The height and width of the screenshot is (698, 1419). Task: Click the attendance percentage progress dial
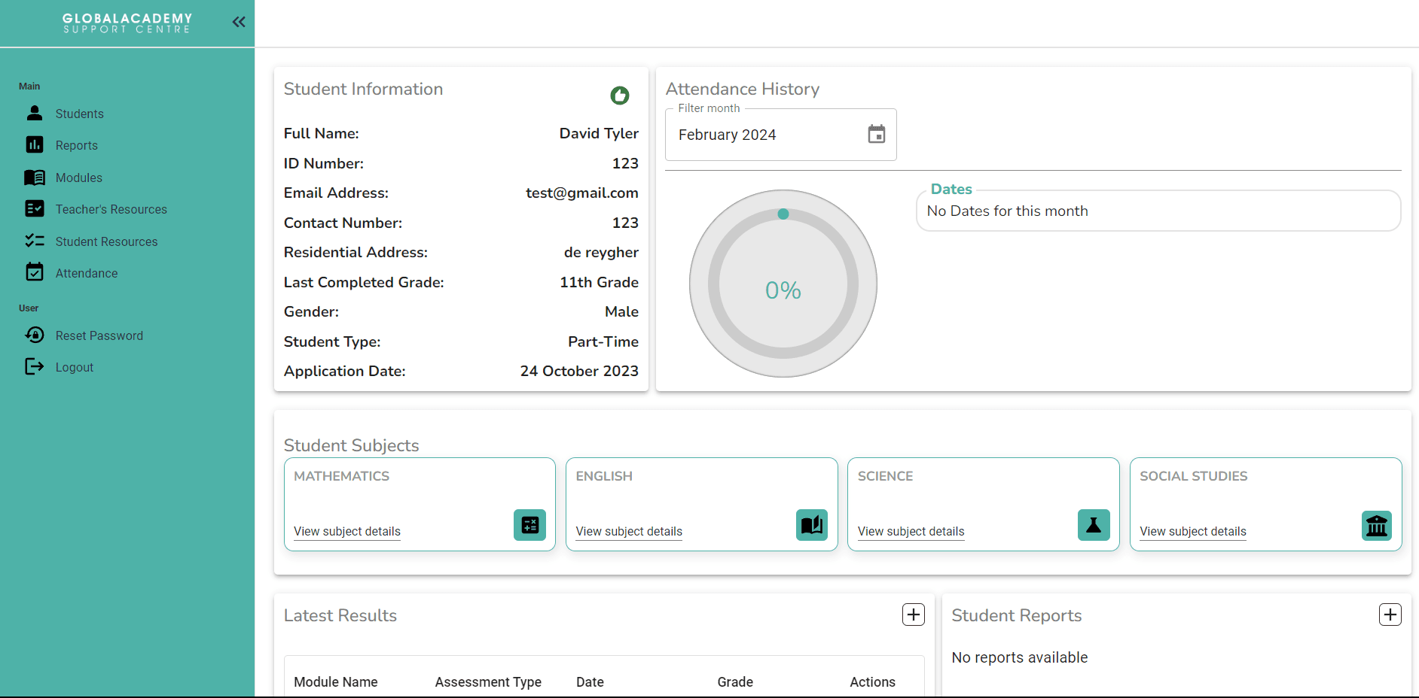pos(783,284)
